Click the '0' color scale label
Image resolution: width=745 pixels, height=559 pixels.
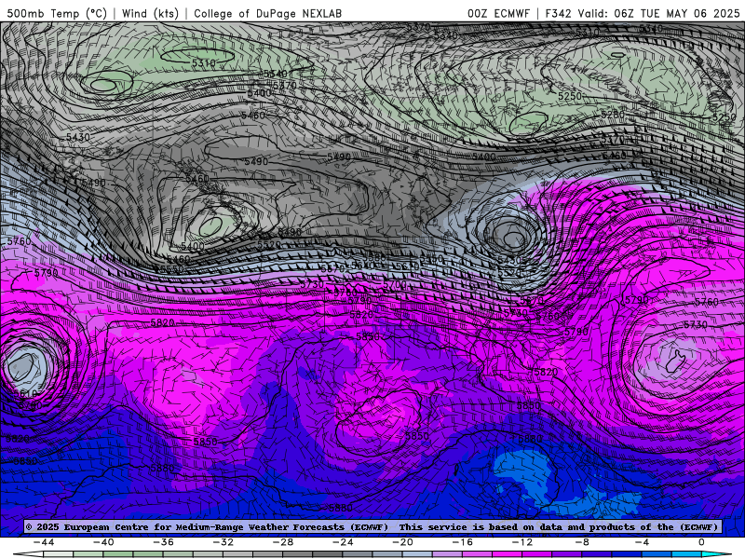point(702,542)
